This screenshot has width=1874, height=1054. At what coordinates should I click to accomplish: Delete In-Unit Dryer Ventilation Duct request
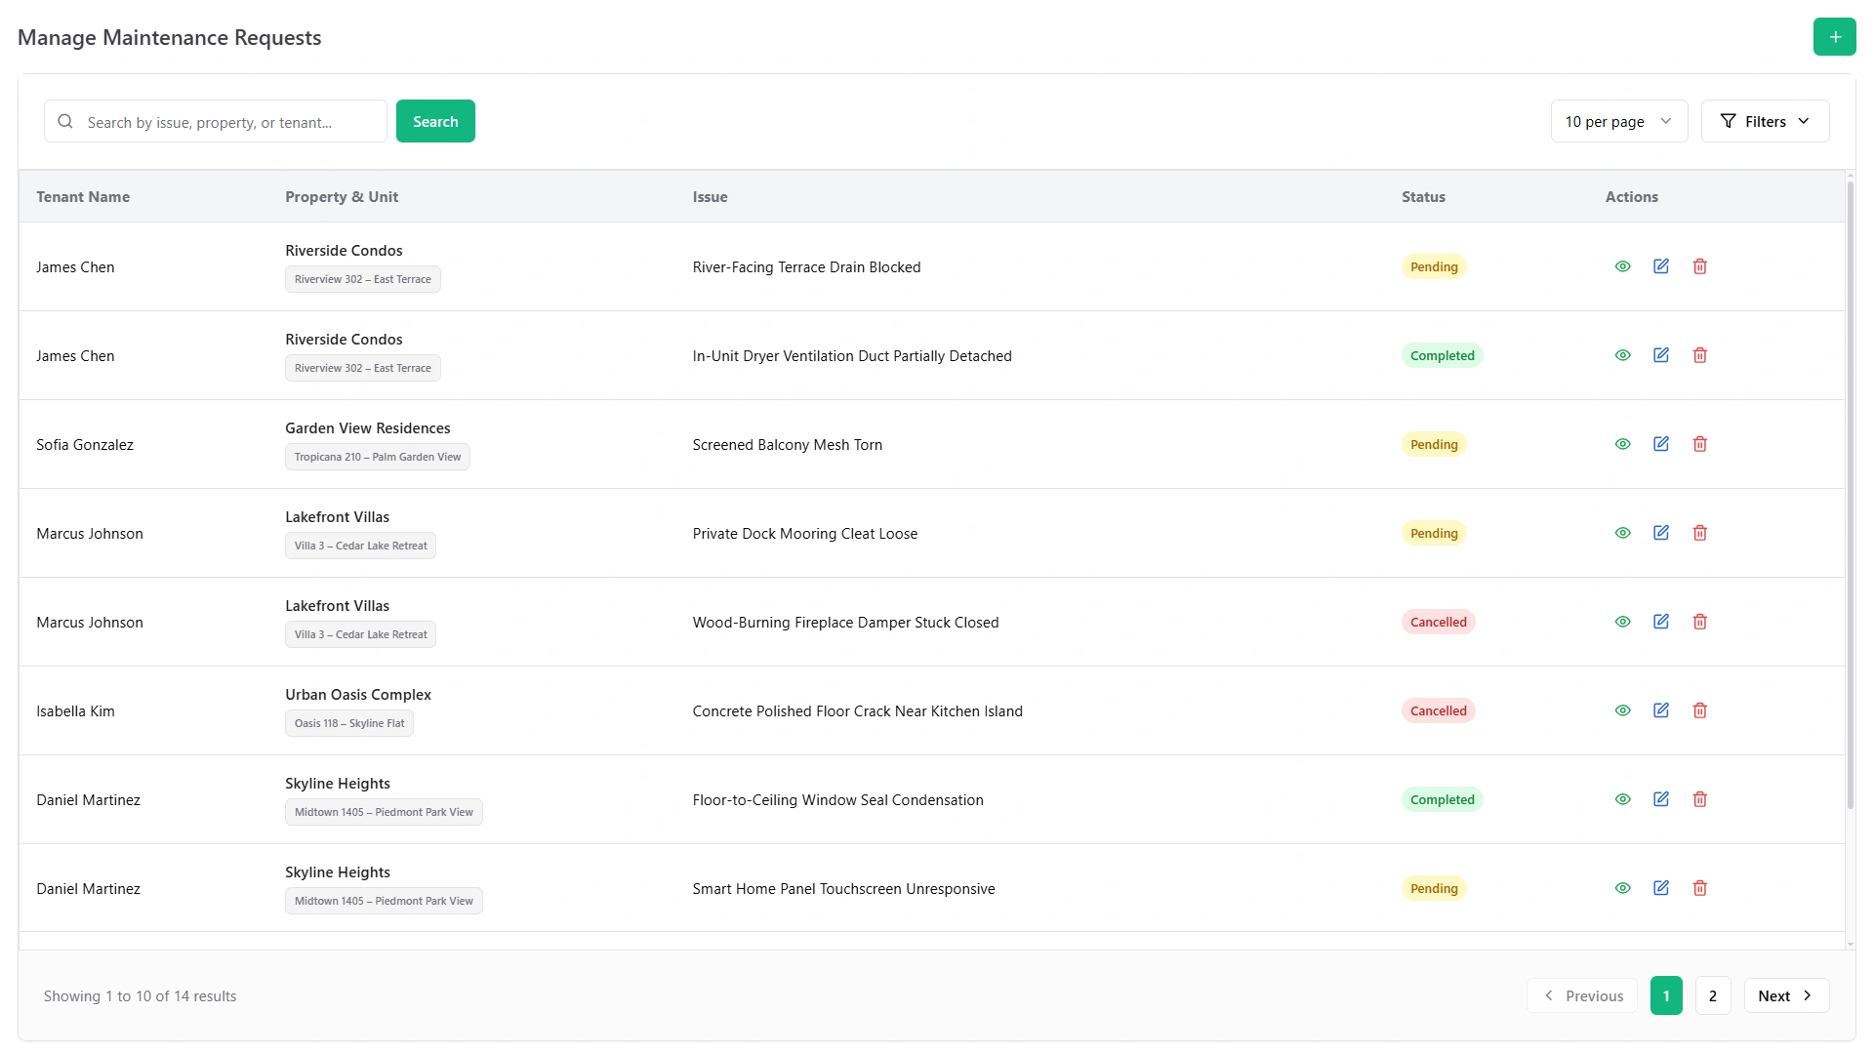[1700, 355]
